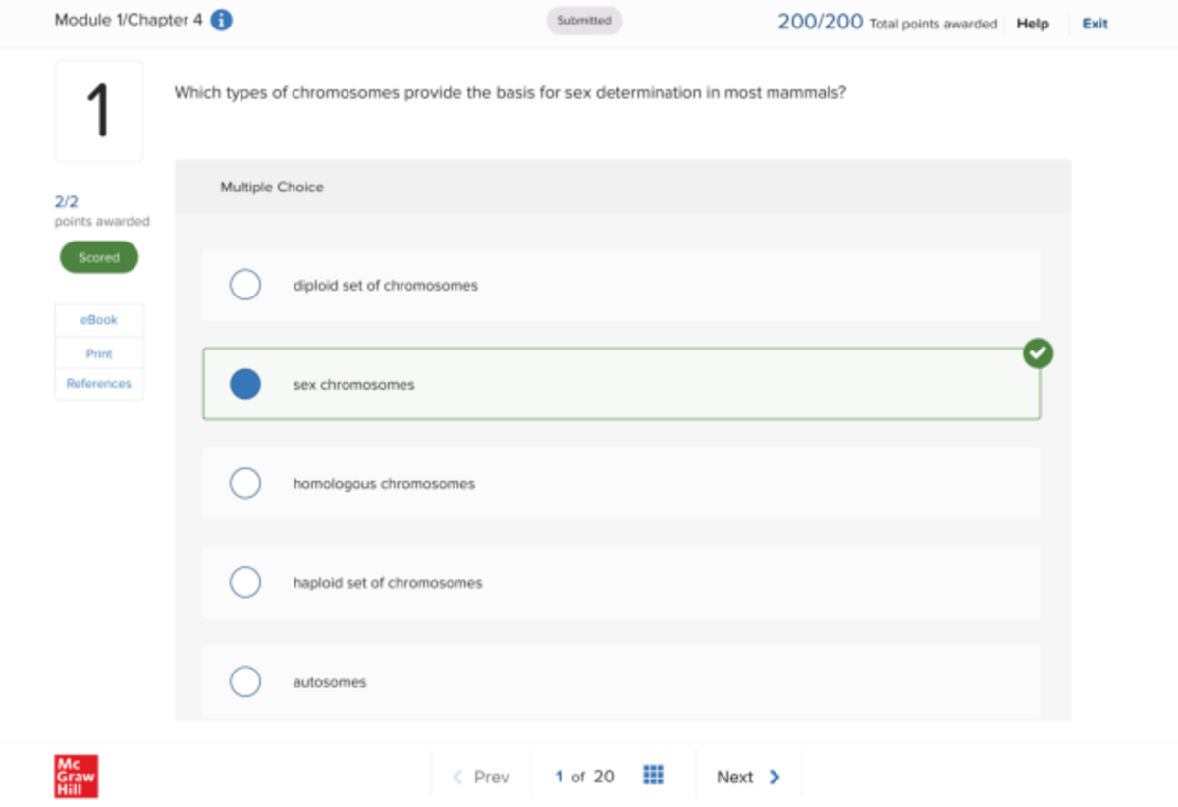Image resolution: width=1178 pixels, height=807 pixels.
Task: Click the McGraw Hill logo
Action: click(x=76, y=776)
